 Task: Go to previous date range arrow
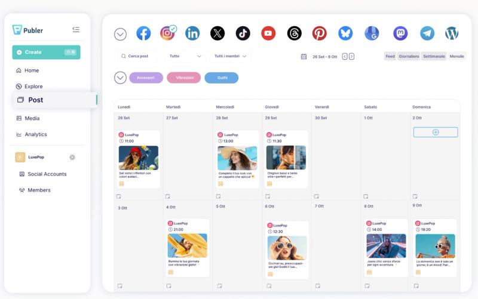coord(345,56)
